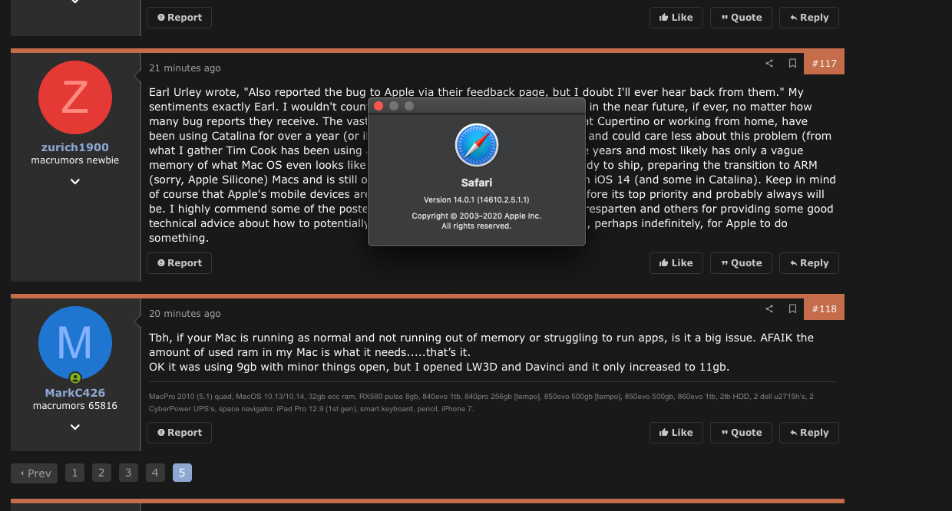
Task: Expand zurich1900 user details chevron
Action: 75,182
